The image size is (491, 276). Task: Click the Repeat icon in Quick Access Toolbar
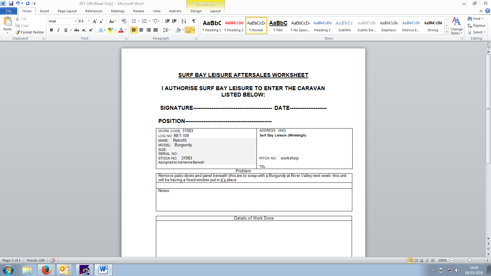click(28, 3)
